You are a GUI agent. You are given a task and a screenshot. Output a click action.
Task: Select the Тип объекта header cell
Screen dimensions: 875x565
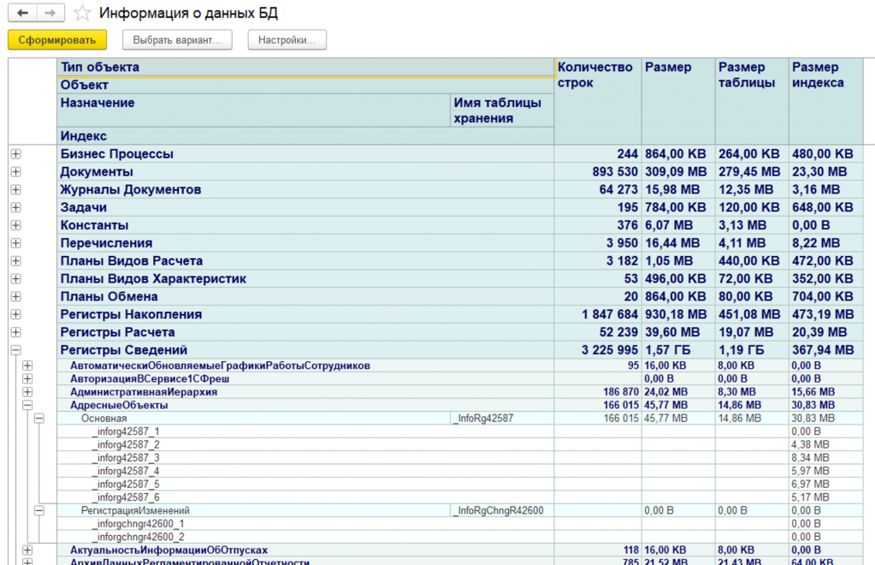coord(305,67)
